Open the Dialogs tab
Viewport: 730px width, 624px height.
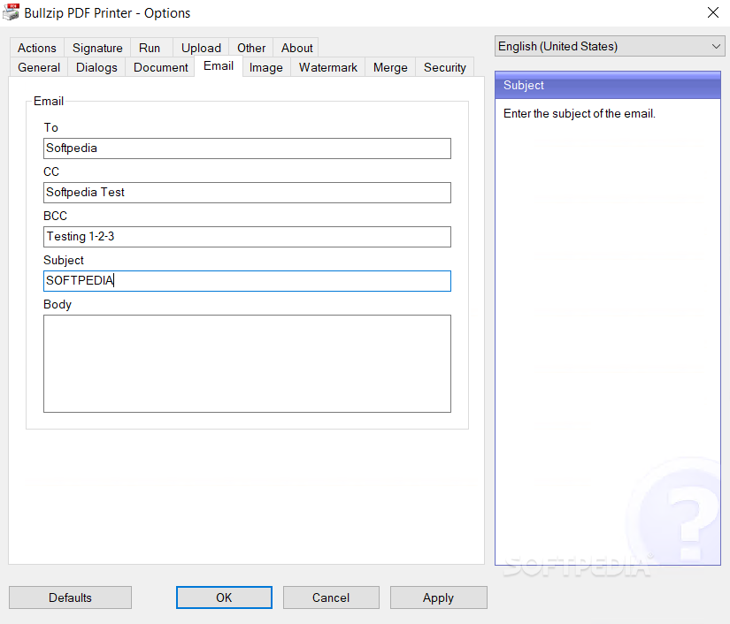point(96,67)
